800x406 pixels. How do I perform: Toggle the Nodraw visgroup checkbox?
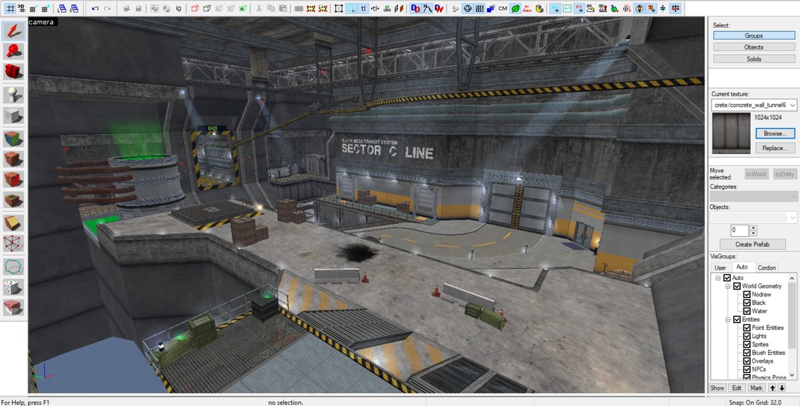point(747,295)
